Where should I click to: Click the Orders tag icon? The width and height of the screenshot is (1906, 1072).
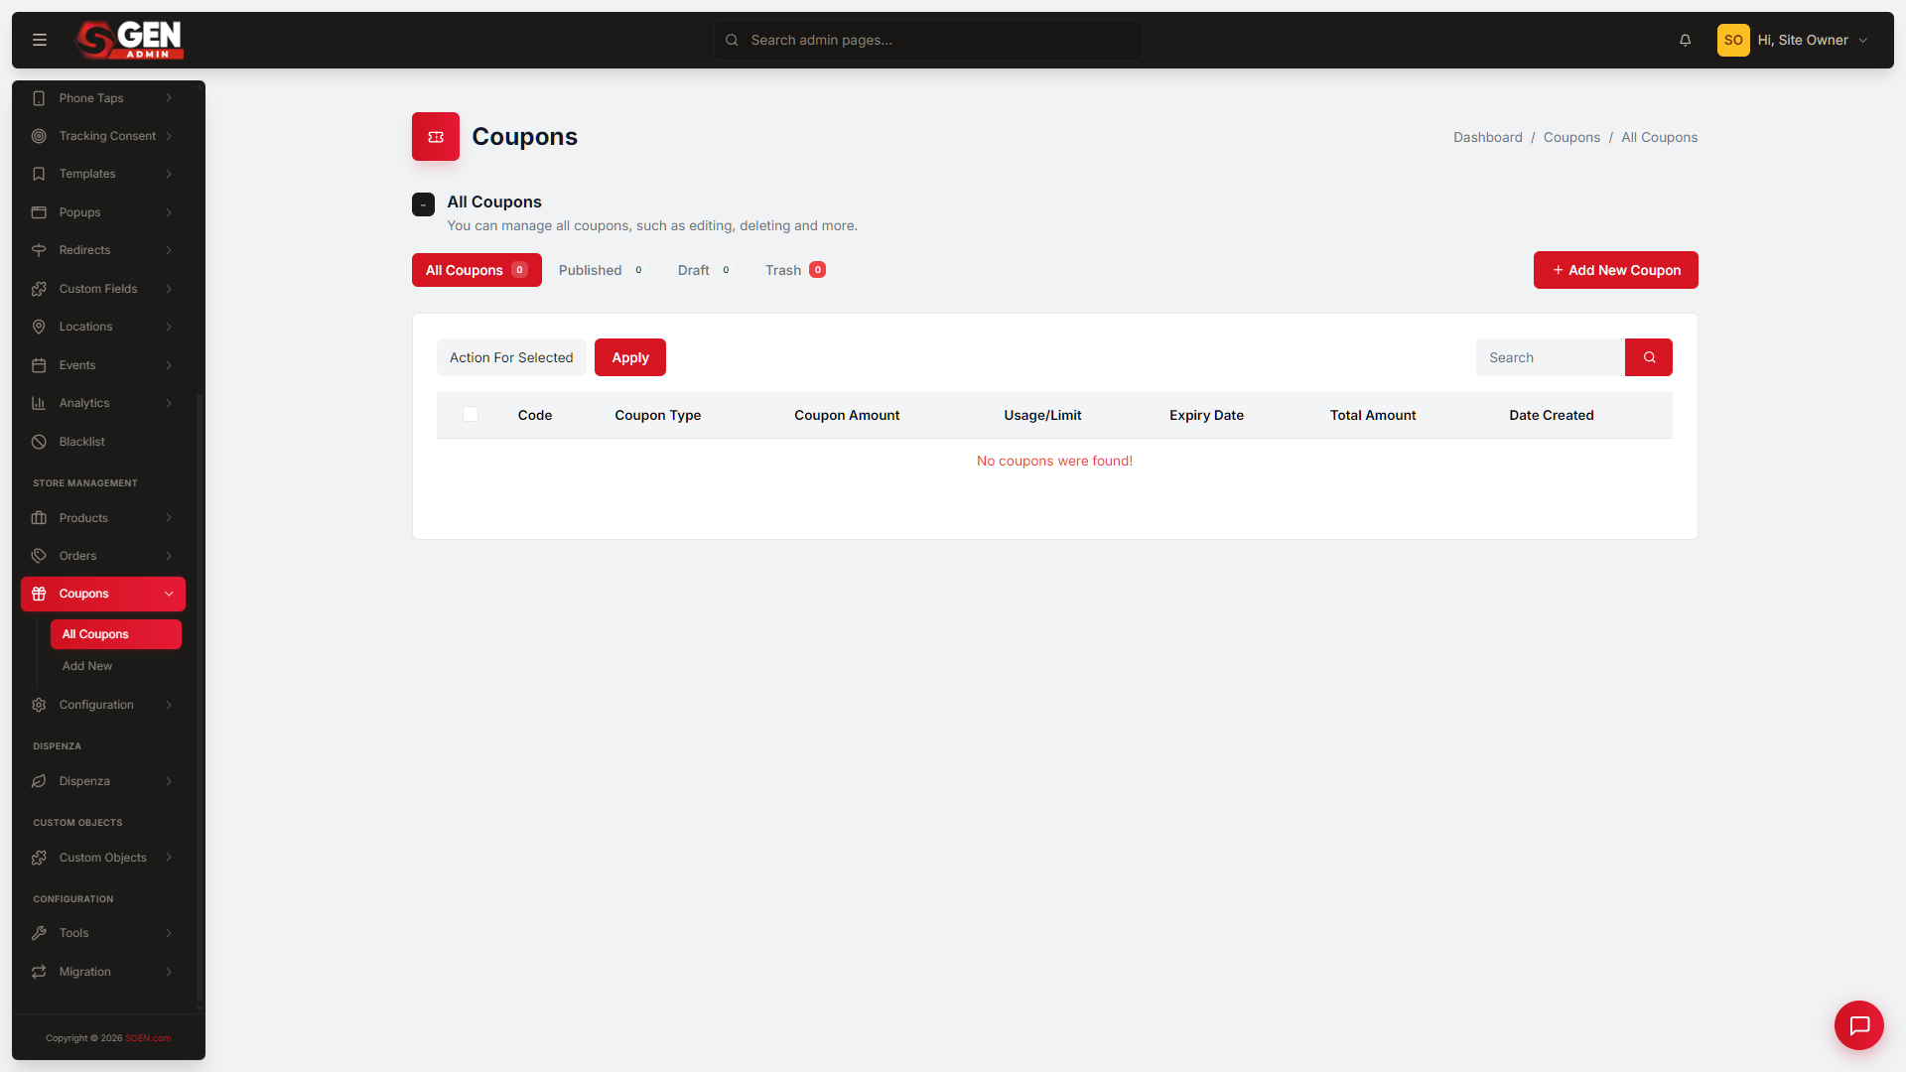pos(39,556)
